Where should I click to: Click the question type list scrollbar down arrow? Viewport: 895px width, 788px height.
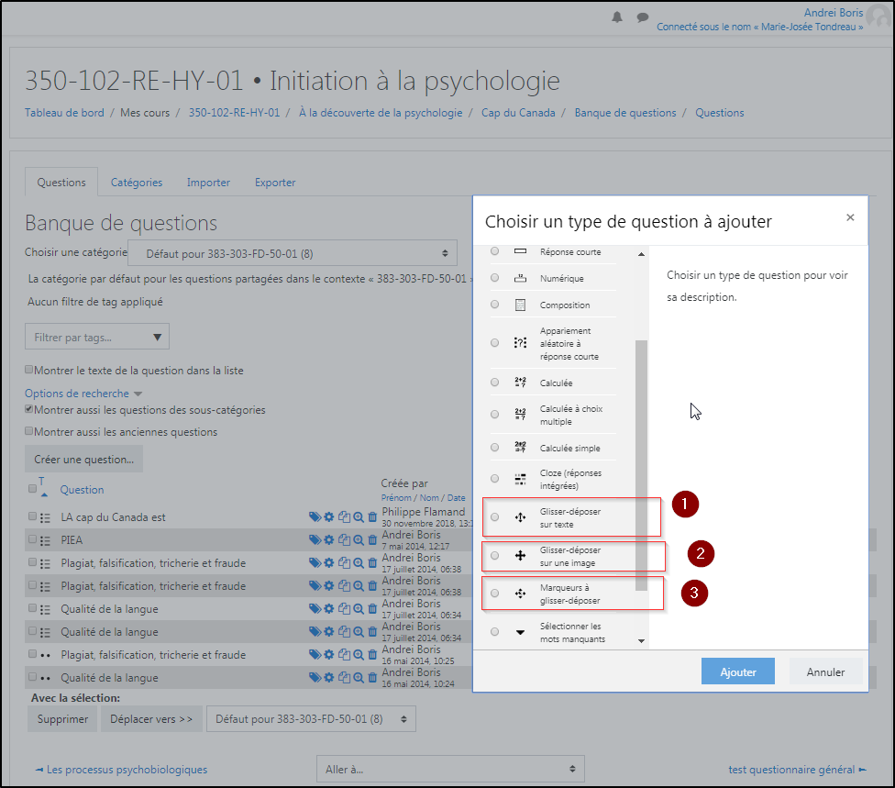pyautogui.click(x=641, y=641)
